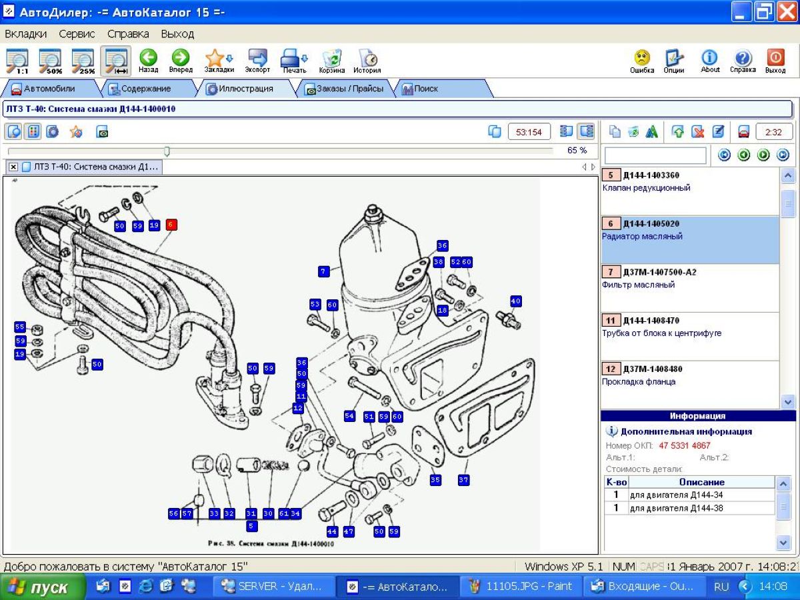800x600 pixels.
Task: Click the Экспорт (Export) toolbar icon
Action: pyautogui.click(x=257, y=59)
